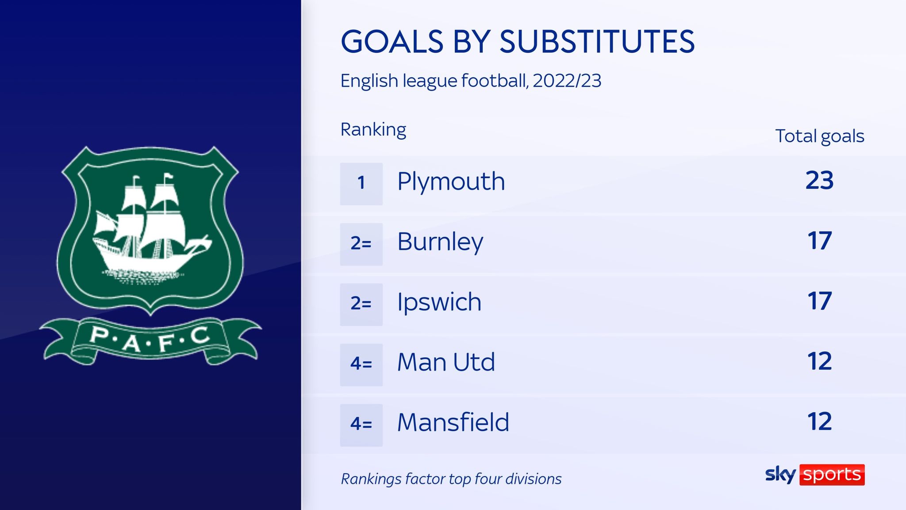
Task: Select the Man Utd row label
Action: (445, 363)
